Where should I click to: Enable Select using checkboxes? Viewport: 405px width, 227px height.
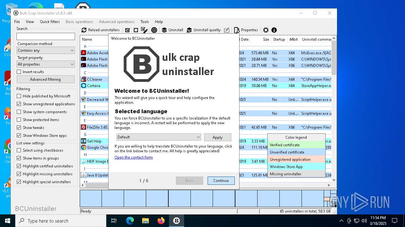tap(19, 150)
